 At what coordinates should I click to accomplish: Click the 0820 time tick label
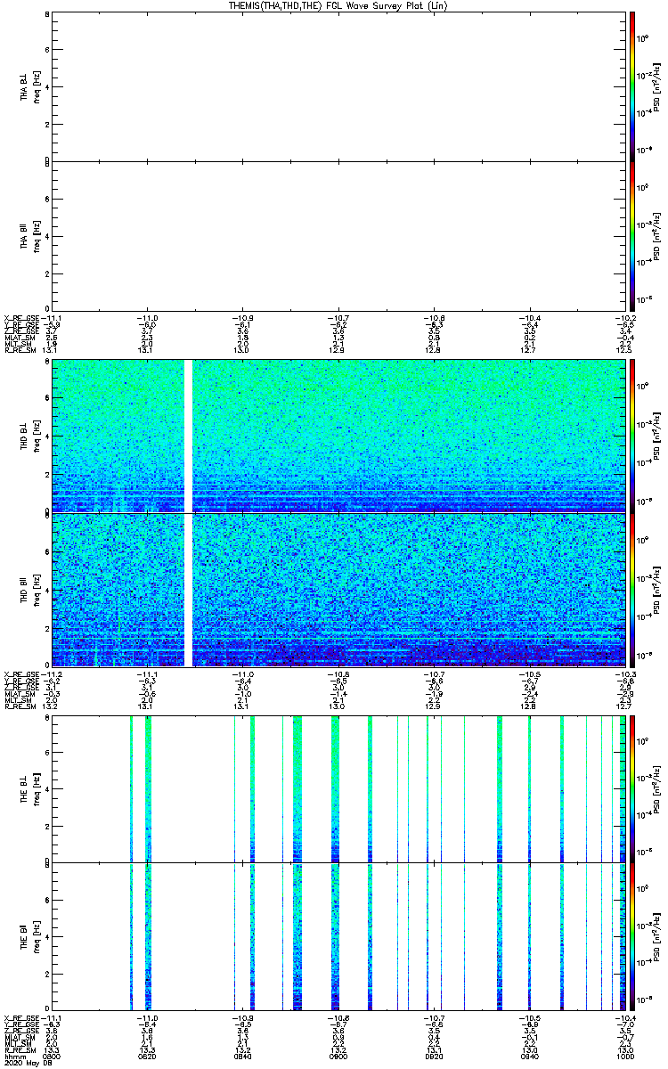pos(148,1055)
